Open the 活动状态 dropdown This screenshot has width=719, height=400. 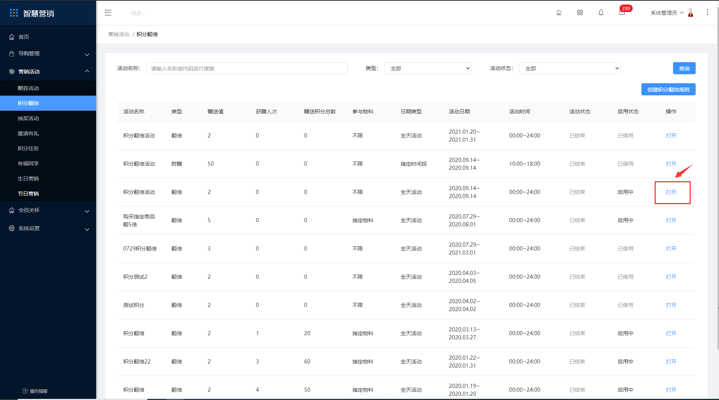click(570, 68)
